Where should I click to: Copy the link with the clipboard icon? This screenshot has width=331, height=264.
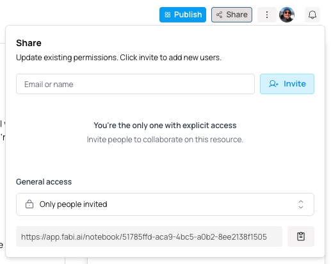301,236
